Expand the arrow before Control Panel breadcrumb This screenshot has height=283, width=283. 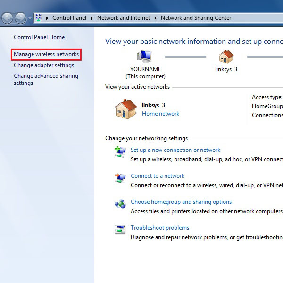pyautogui.click(x=47, y=18)
